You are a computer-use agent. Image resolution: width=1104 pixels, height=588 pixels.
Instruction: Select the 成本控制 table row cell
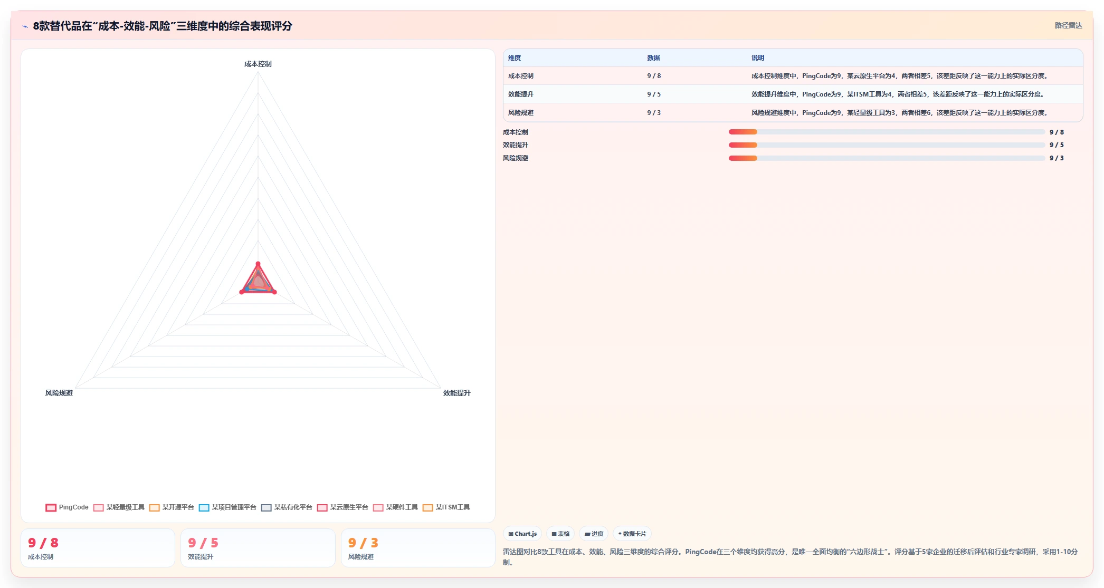point(521,76)
